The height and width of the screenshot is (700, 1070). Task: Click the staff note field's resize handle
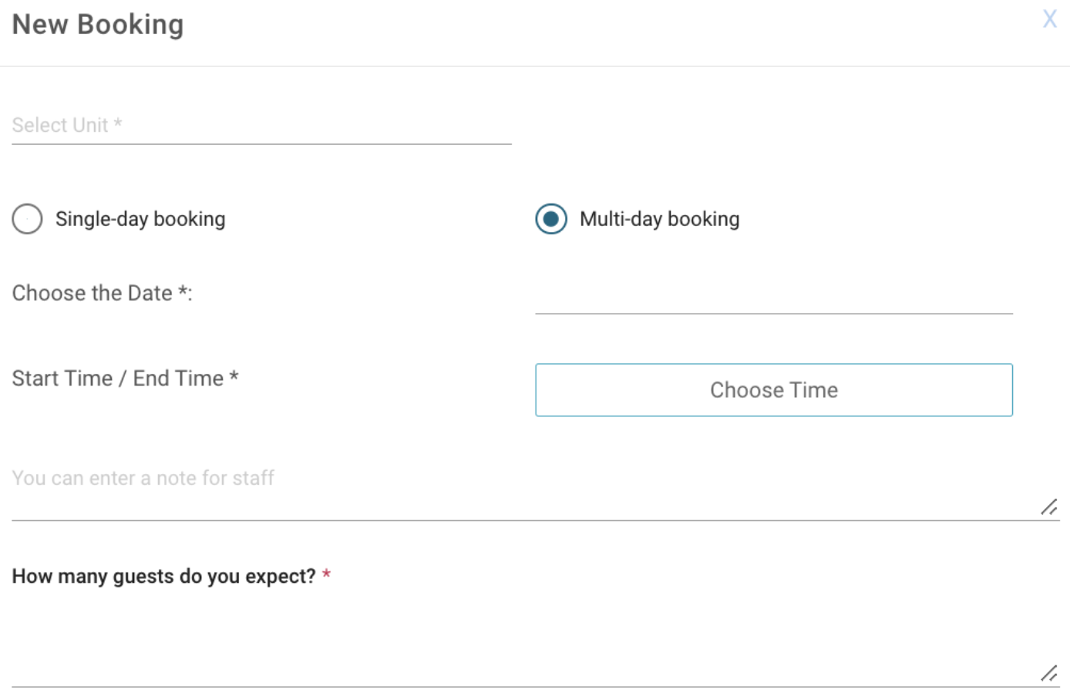(1049, 507)
